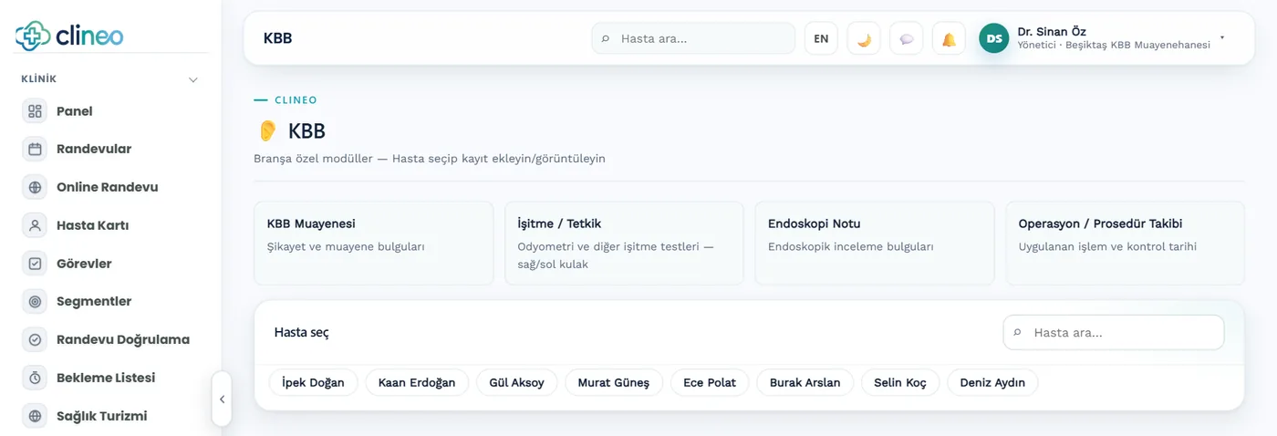1277x436 pixels.
Task: Click the Randevular calendar icon
Action: click(35, 149)
